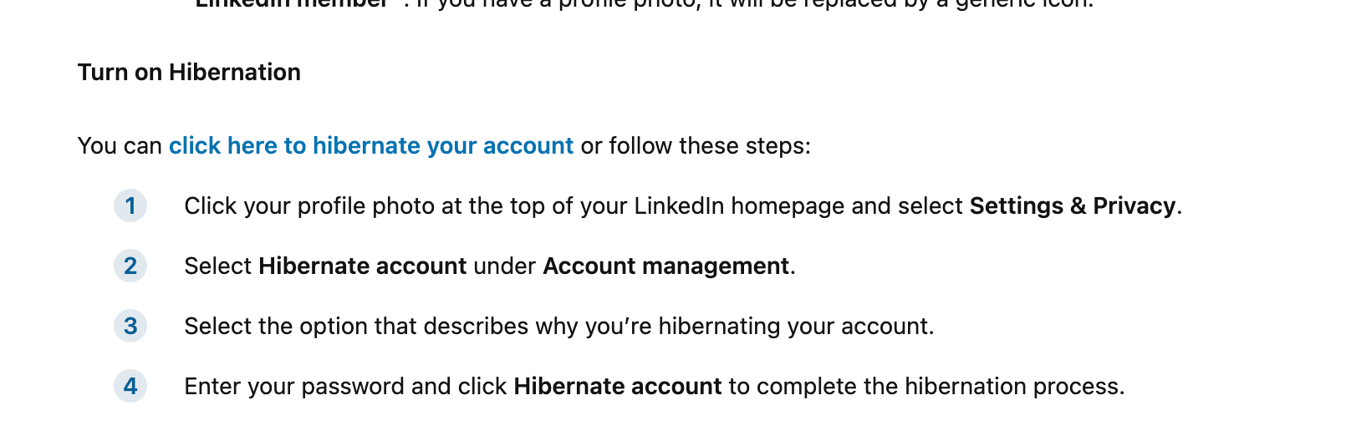Click the "or follow these steps:" text

pos(696,146)
